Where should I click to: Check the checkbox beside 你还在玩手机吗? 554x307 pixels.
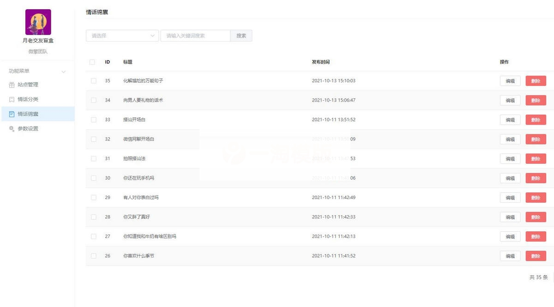pyautogui.click(x=93, y=178)
